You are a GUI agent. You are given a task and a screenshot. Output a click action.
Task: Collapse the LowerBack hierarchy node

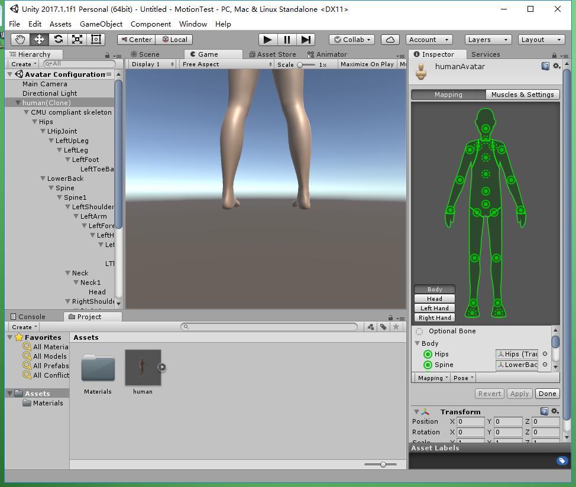pyautogui.click(x=43, y=178)
